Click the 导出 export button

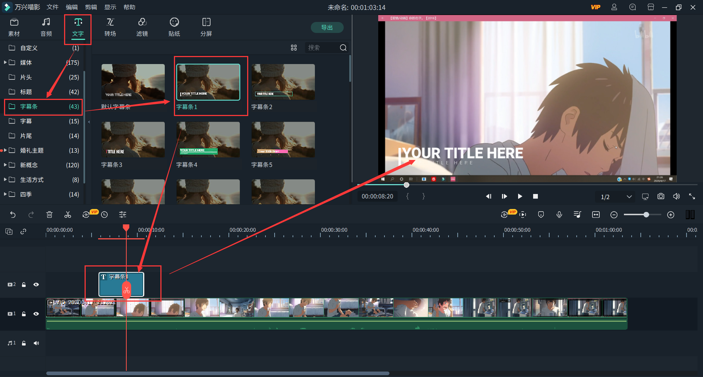coord(327,27)
